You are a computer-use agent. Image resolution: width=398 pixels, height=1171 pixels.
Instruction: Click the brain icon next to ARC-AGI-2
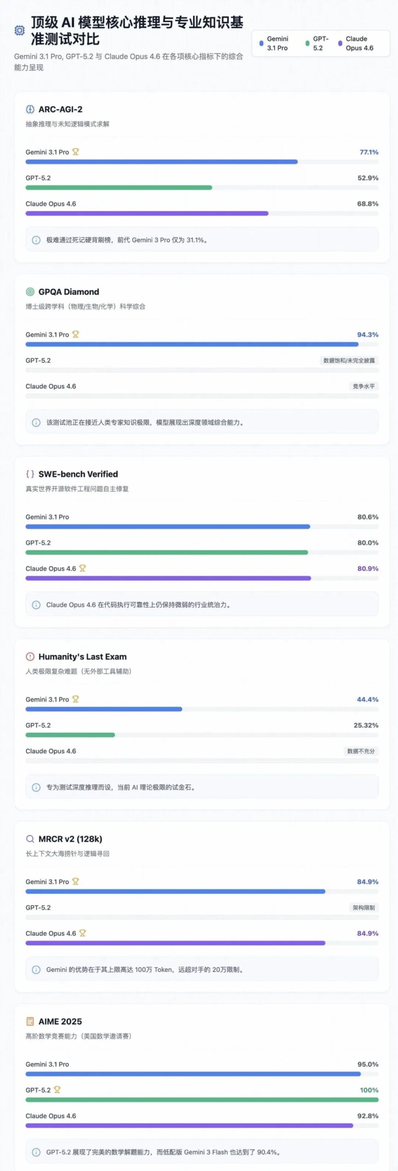[x=30, y=109]
